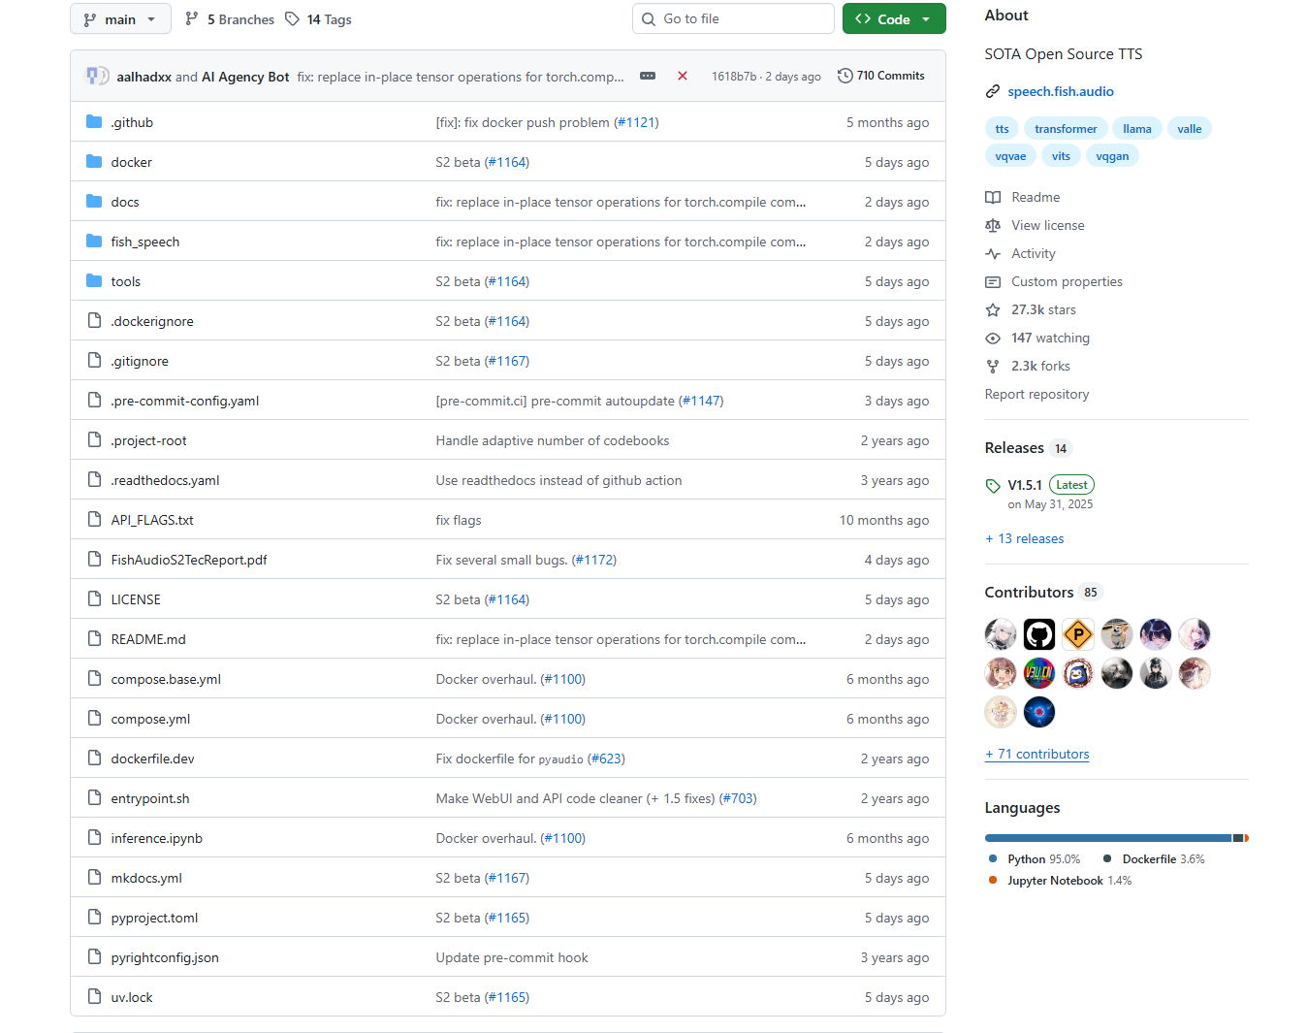Open the green Code dropdown button
This screenshot has height=1033, width=1307.
coord(894,19)
